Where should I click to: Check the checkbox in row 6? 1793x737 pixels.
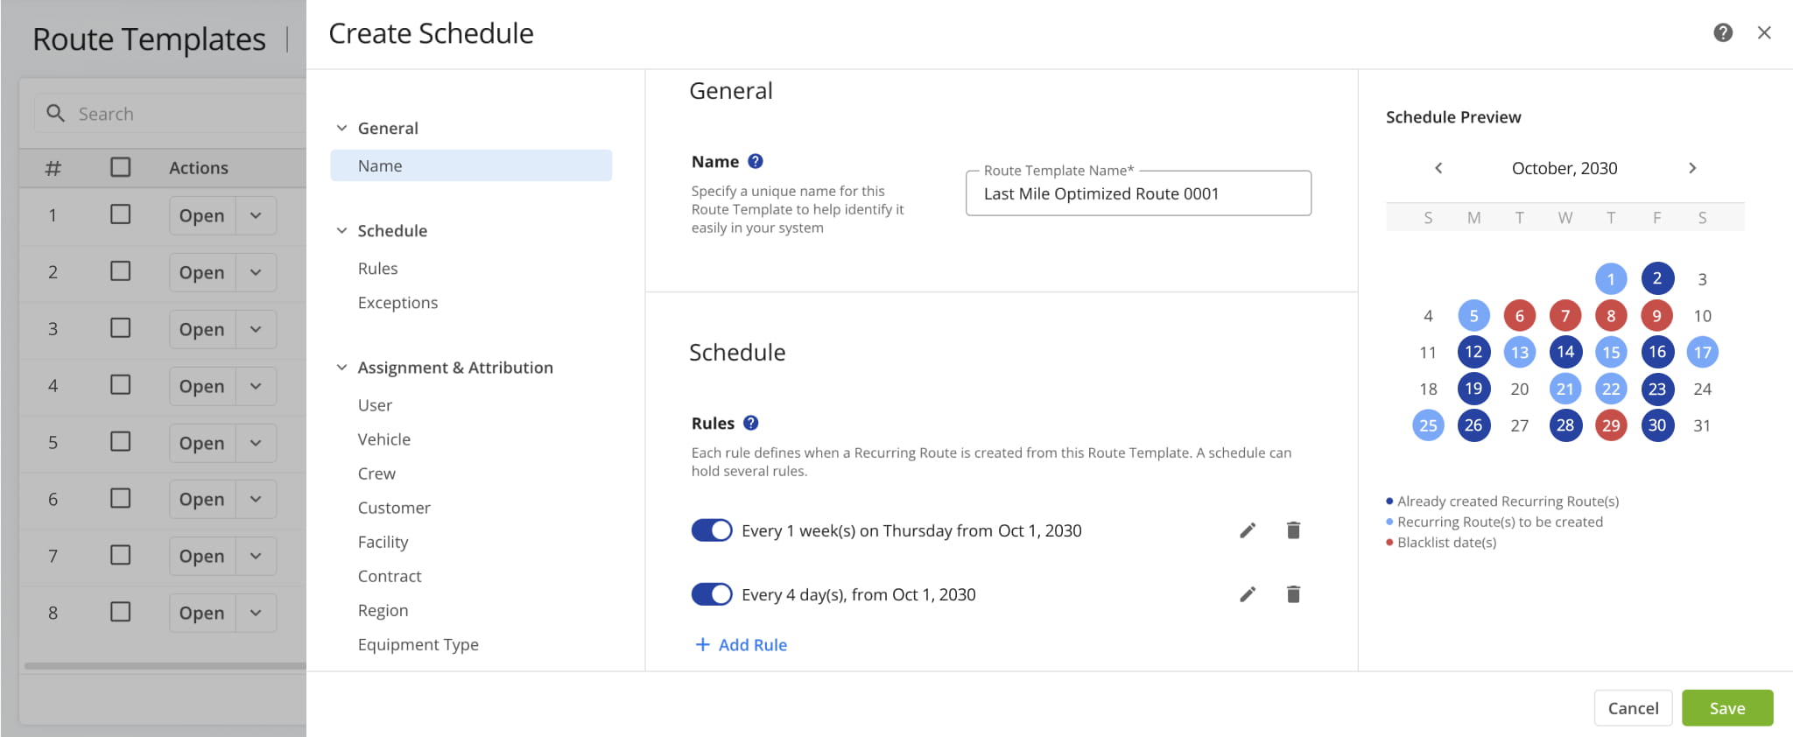pyautogui.click(x=121, y=498)
